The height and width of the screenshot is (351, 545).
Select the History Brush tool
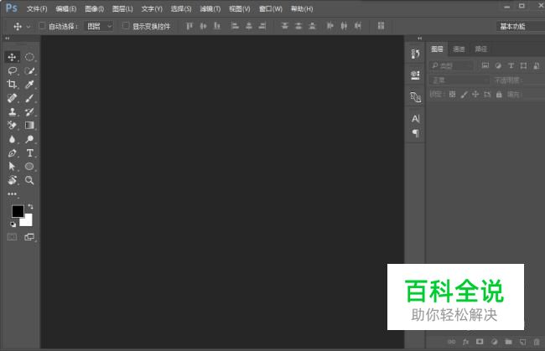[29, 111]
